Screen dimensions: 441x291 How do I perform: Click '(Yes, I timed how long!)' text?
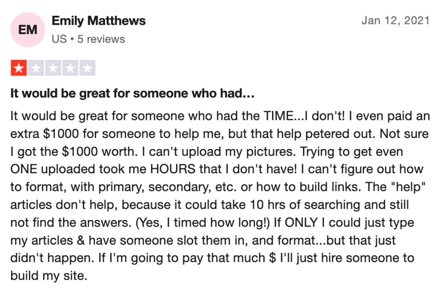pyautogui.click(x=202, y=223)
